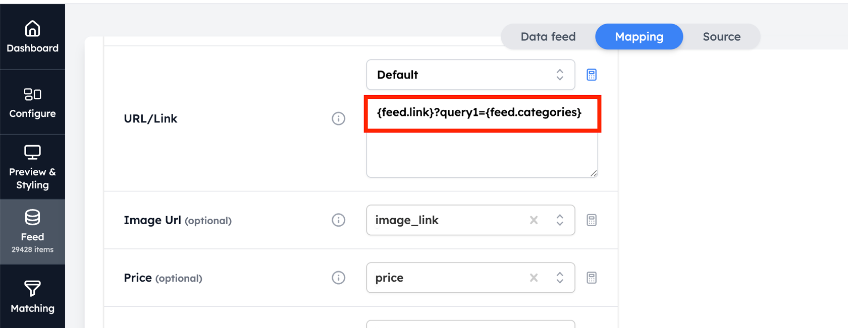Select the Feed database icon
The width and height of the screenshot is (848, 328).
32,217
